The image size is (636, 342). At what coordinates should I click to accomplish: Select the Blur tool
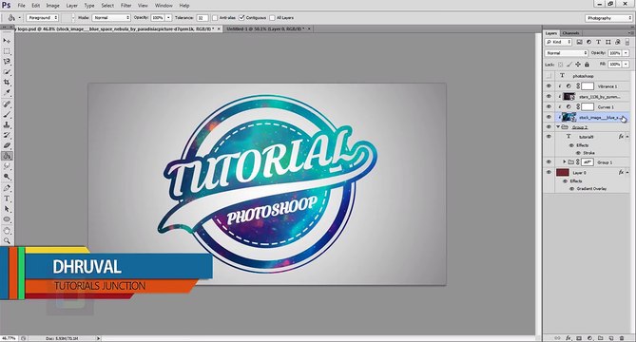point(7,166)
